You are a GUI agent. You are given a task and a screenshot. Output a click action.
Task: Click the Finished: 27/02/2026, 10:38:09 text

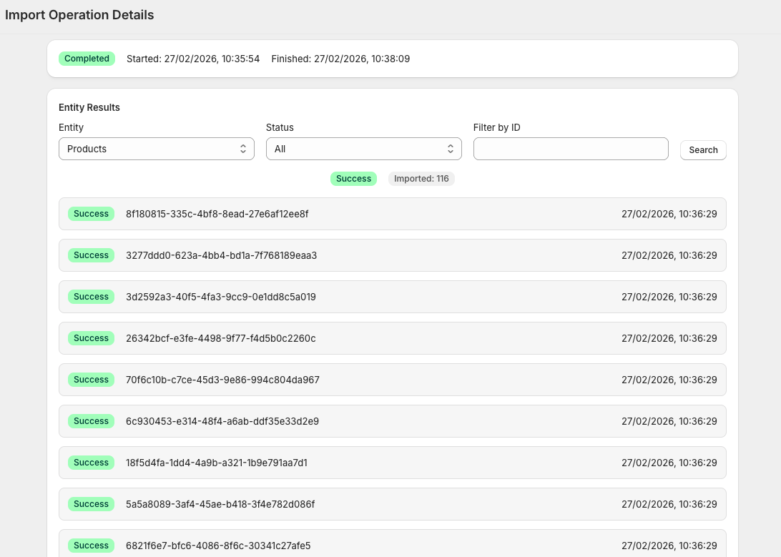click(x=340, y=59)
